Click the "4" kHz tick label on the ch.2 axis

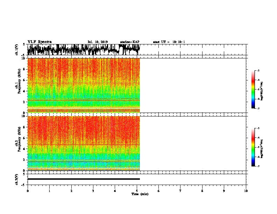pyautogui.click(x=24, y=149)
